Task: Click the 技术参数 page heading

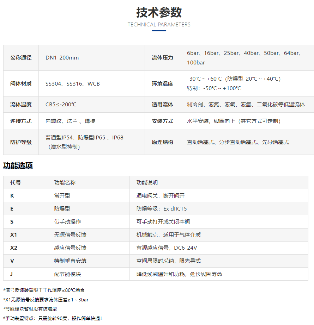Action: pyautogui.click(x=159, y=12)
